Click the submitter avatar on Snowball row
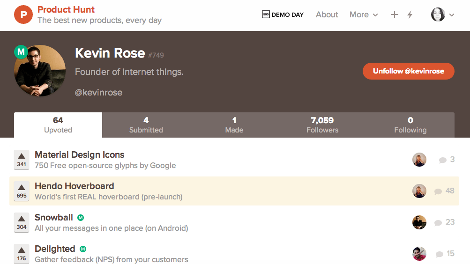This screenshot has height=264, width=470. click(419, 222)
